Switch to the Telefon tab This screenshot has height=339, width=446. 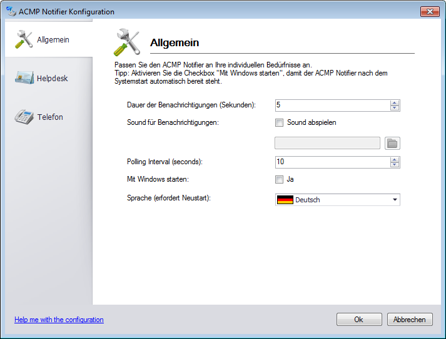(50, 117)
